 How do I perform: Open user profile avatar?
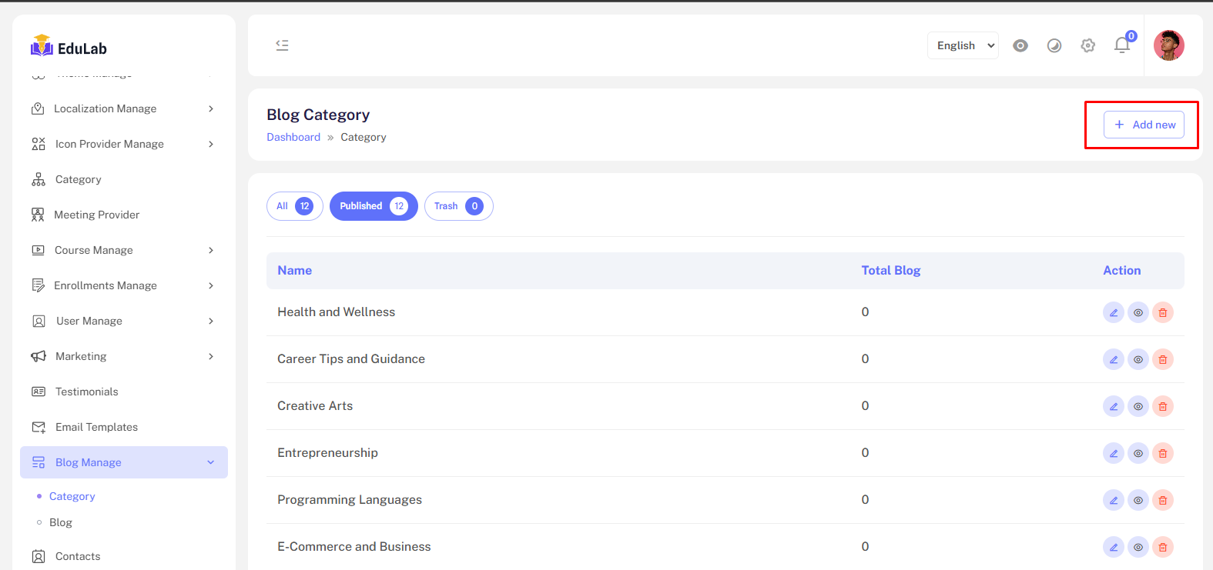[x=1168, y=45]
